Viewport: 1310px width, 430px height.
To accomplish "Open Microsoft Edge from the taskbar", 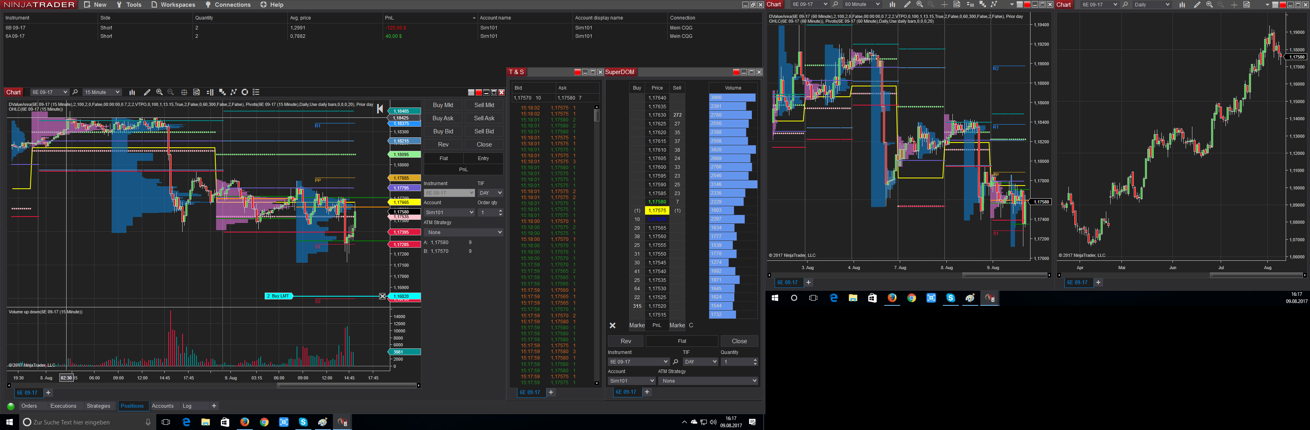I will (186, 422).
